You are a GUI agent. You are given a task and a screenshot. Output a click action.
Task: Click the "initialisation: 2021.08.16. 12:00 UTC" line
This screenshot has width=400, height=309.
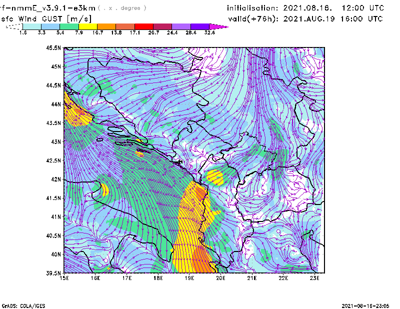(305, 8)
